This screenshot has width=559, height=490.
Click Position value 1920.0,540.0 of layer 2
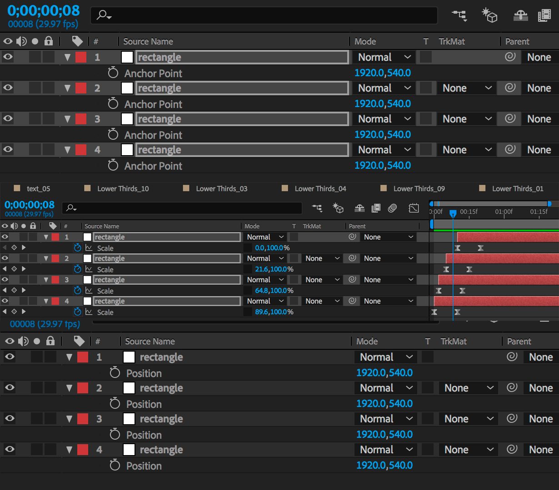coord(384,403)
